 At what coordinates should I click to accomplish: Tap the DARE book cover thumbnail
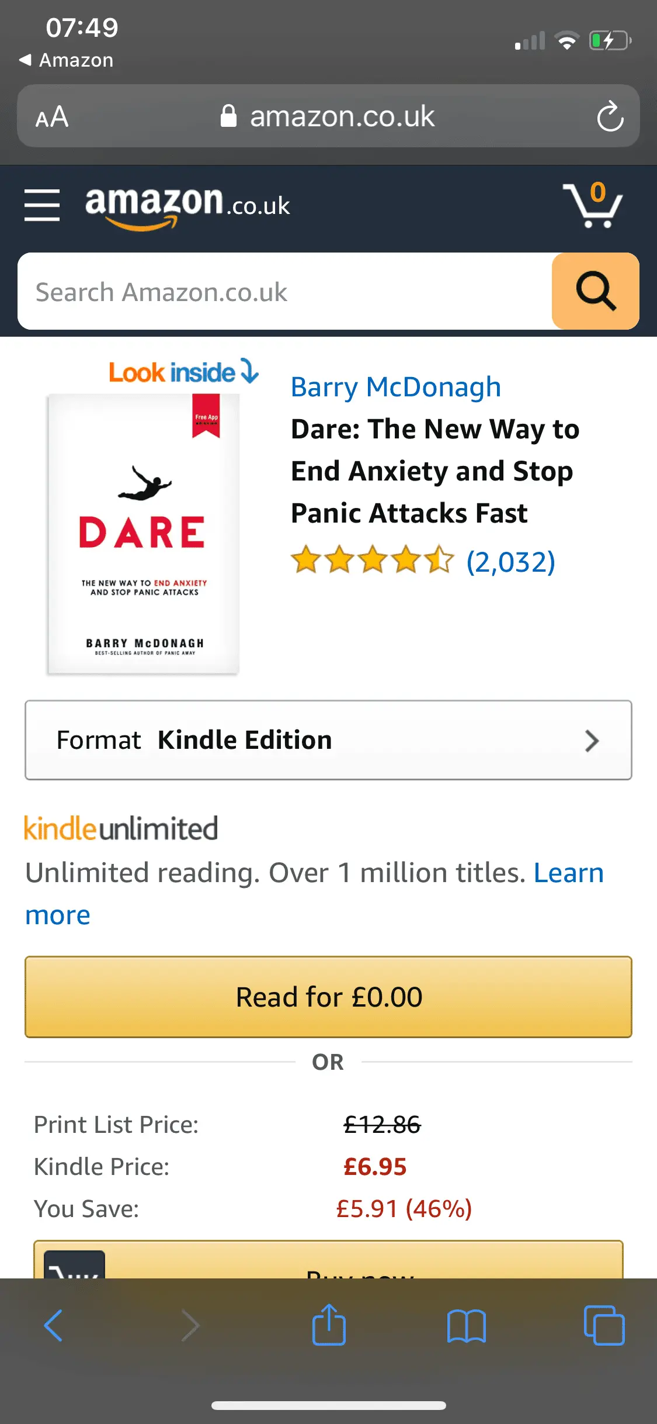click(143, 534)
